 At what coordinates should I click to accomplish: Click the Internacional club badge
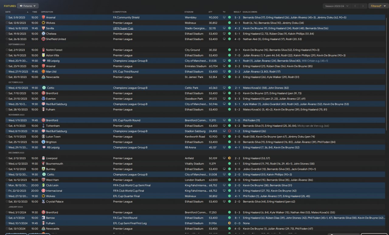tap(43, 191)
